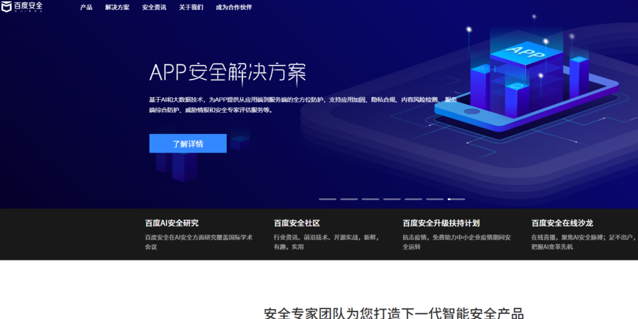
Task: Open the 解决方案 navigation menu
Action: click(117, 7)
